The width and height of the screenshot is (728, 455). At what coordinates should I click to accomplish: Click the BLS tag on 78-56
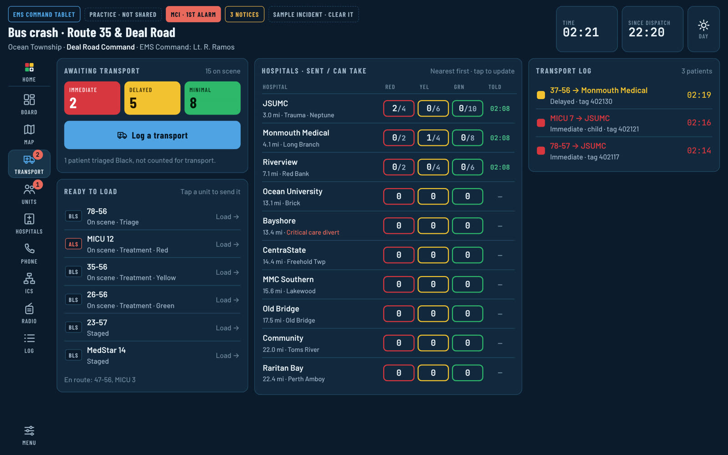pos(73,217)
